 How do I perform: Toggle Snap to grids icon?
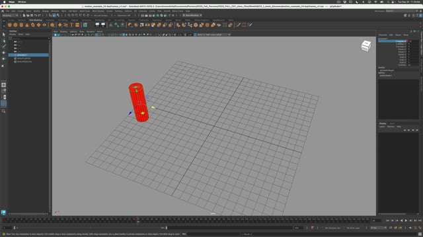point(69,16)
